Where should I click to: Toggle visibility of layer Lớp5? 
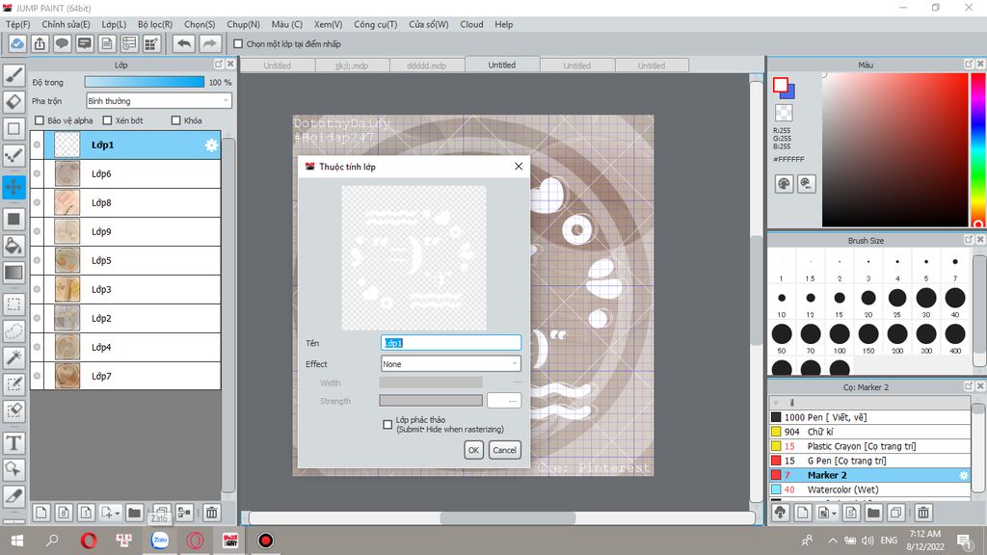38,260
